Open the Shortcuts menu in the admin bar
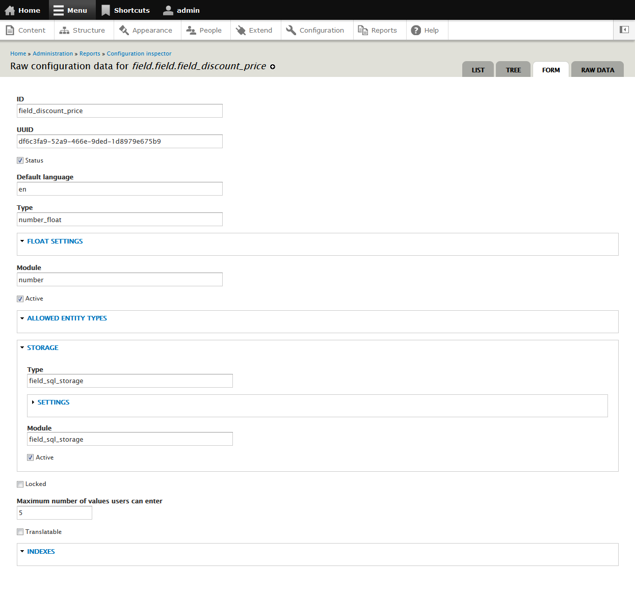The image size is (635, 593). [x=125, y=10]
